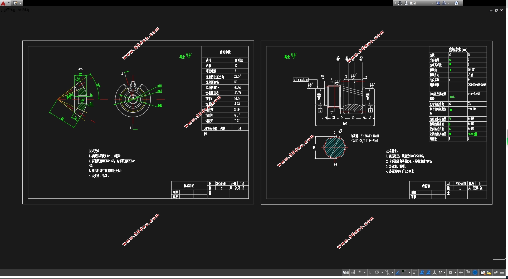Click the 齿轮参数 table header in the left sheet
Image resolution: width=508 pixels, height=279 pixels.
(x=225, y=52)
